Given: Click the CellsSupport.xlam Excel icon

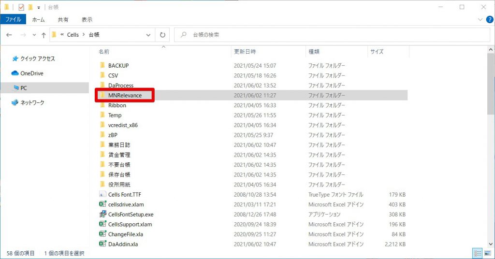Looking at the screenshot, I should pyautogui.click(x=102, y=224).
